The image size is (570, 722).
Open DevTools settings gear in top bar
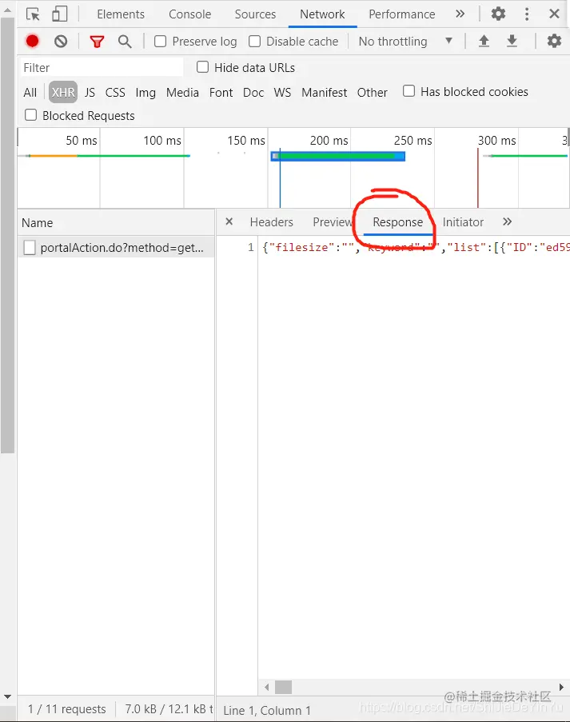click(498, 14)
